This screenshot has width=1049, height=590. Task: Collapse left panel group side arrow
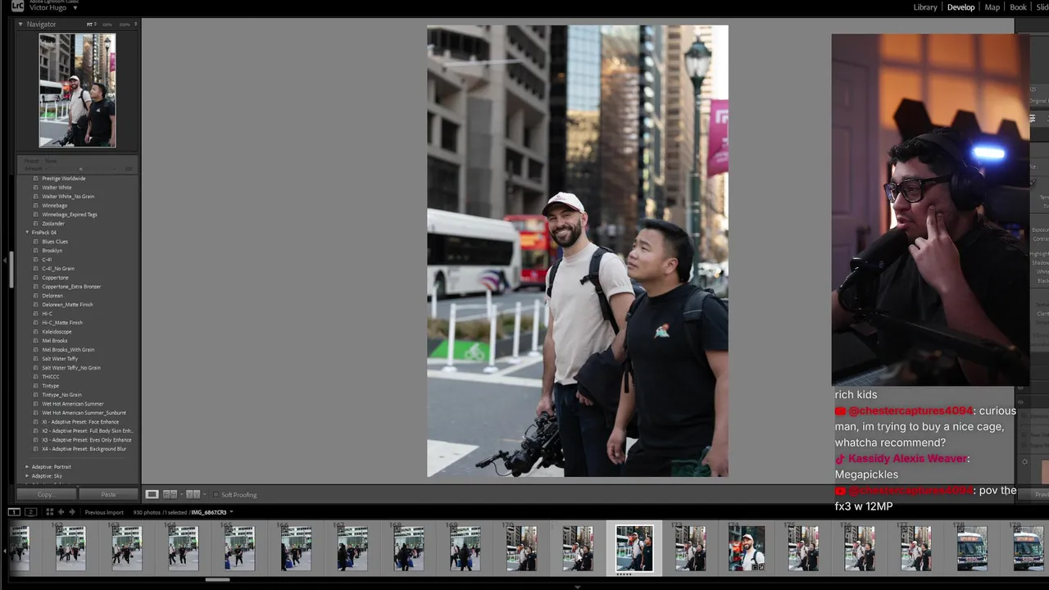click(x=4, y=261)
